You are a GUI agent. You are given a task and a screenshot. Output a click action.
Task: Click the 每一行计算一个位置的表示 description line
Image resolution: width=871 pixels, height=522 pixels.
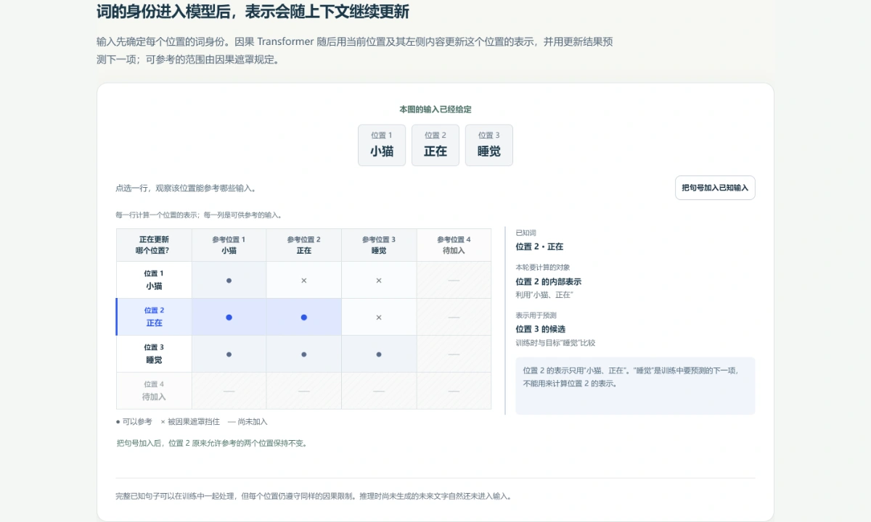199,215
